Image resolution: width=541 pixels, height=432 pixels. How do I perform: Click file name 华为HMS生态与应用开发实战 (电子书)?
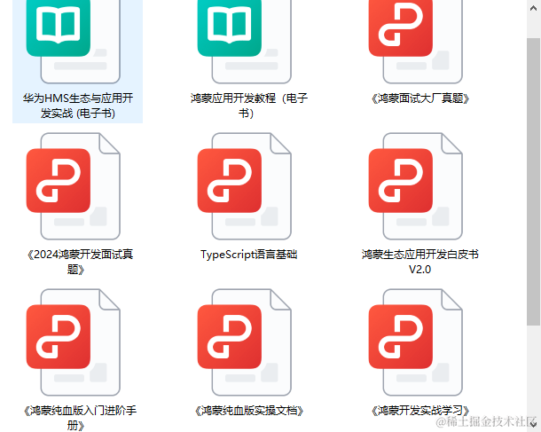point(78,106)
